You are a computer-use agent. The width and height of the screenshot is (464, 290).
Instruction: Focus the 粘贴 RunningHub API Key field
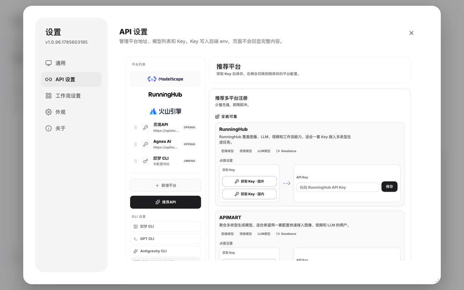pos(338,187)
